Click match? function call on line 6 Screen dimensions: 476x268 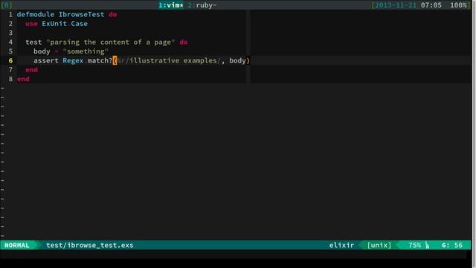100,60
